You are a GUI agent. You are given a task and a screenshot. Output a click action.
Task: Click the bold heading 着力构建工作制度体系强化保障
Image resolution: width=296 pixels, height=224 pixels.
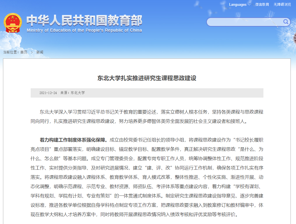tap(74, 140)
